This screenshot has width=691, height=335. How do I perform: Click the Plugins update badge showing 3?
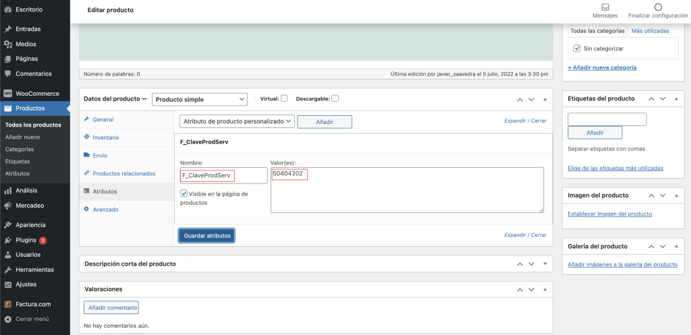tap(43, 241)
